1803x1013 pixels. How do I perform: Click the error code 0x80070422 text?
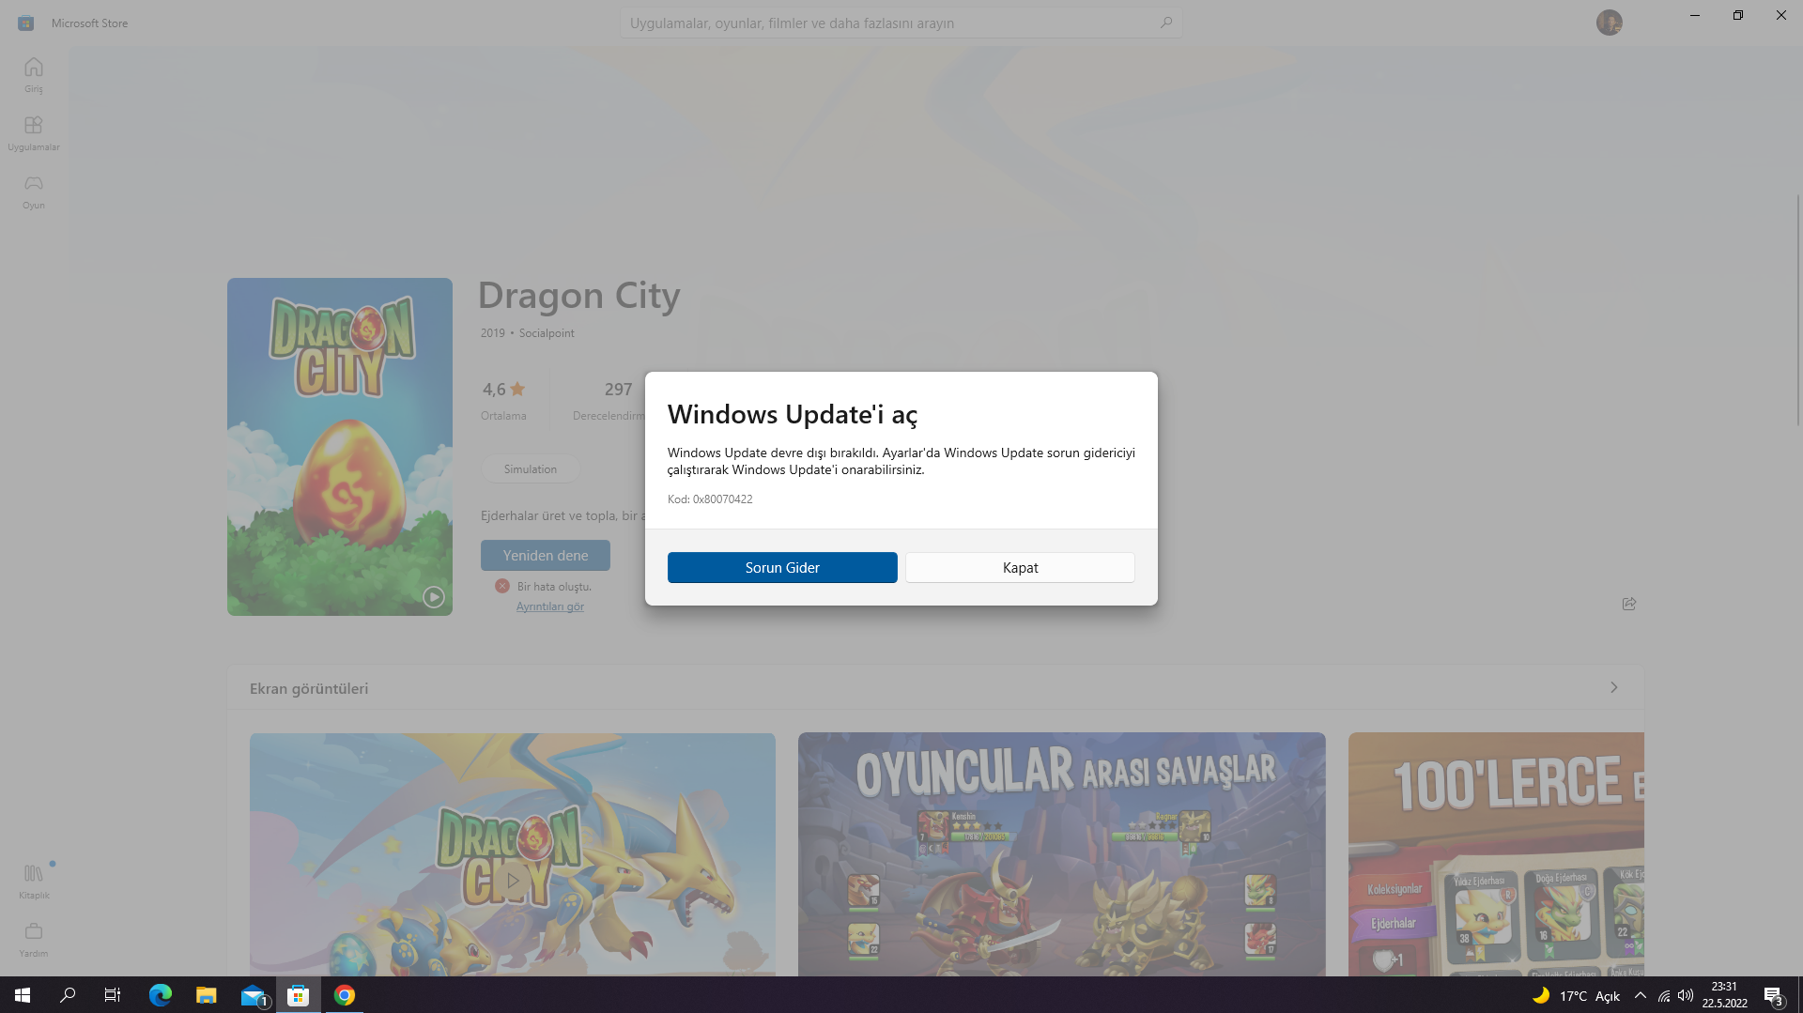tap(710, 499)
